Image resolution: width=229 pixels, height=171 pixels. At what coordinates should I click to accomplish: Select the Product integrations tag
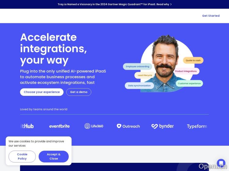(x=186, y=71)
